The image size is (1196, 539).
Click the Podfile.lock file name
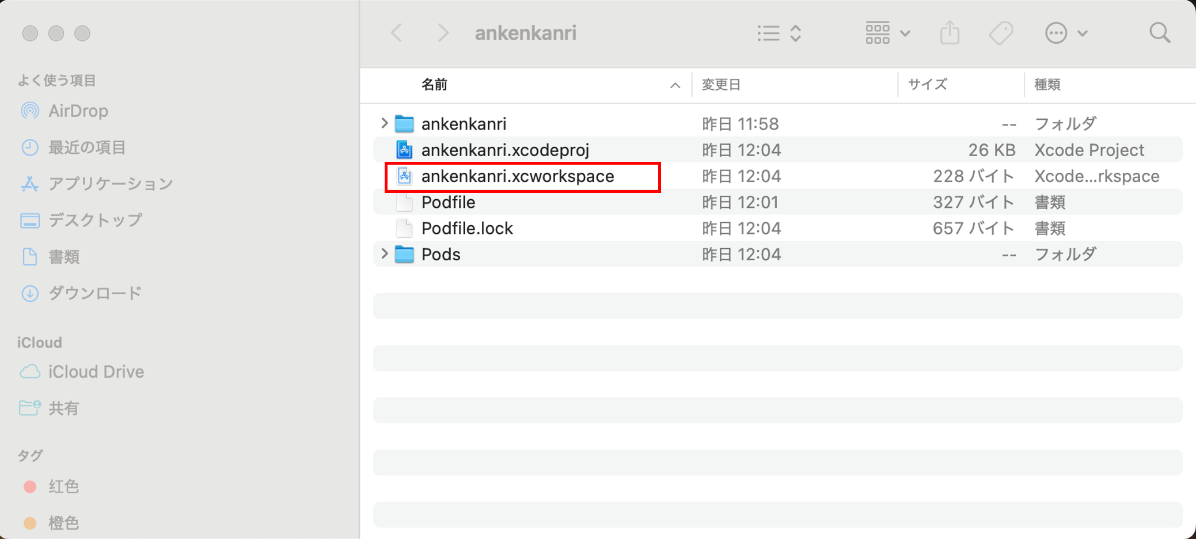(467, 228)
